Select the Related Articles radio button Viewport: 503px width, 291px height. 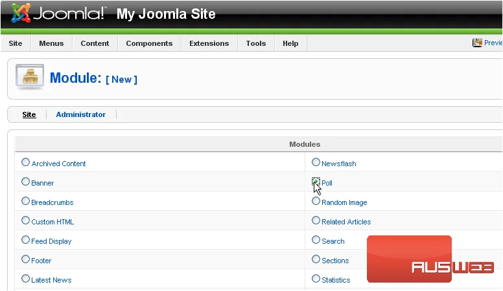[316, 221]
